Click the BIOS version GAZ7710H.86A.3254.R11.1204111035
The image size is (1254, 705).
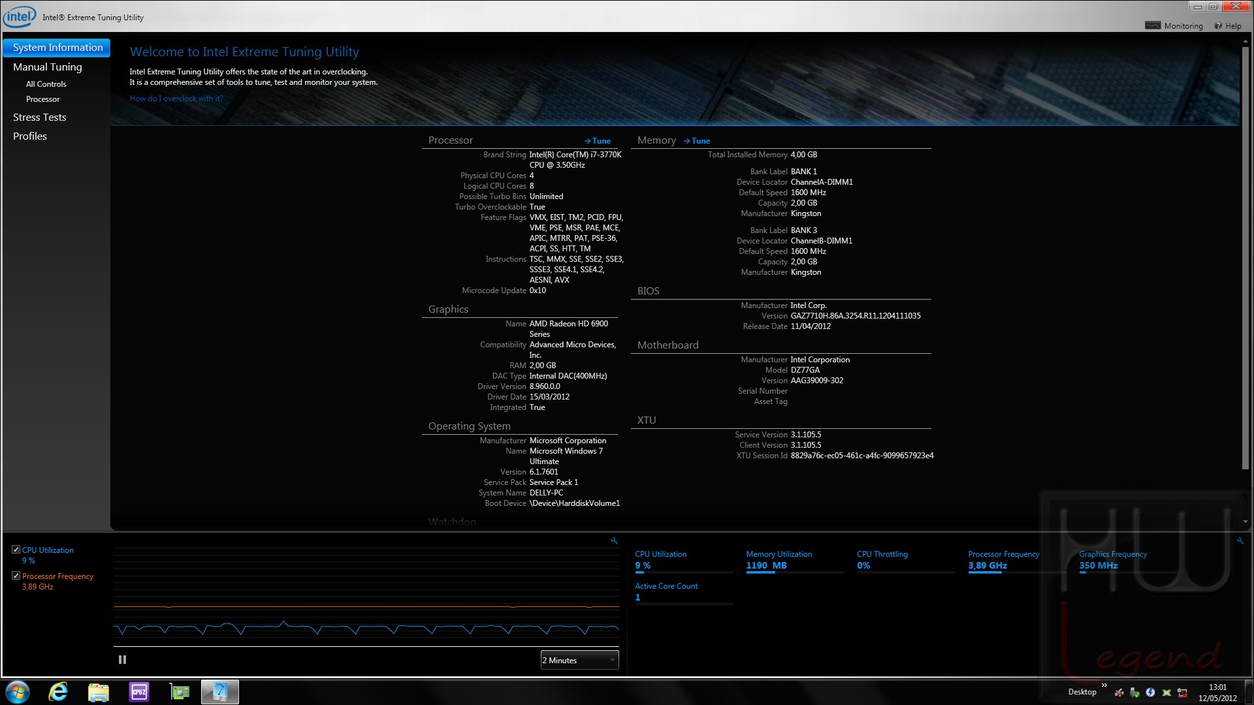tap(856, 316)
